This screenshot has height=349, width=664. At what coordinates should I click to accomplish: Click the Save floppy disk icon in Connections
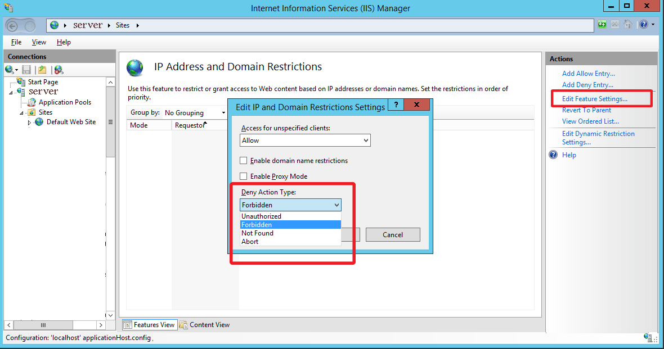pos(26,70)
